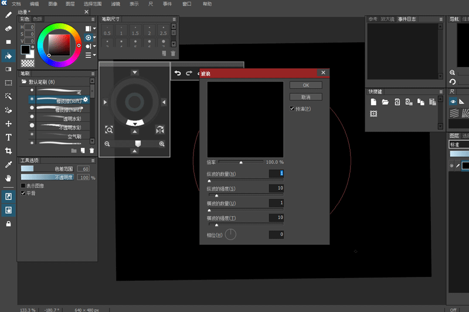Screen dimensions: 469x312
Task: Toggle layer visibility icon in the layer panel
Action: click(451, 166)
